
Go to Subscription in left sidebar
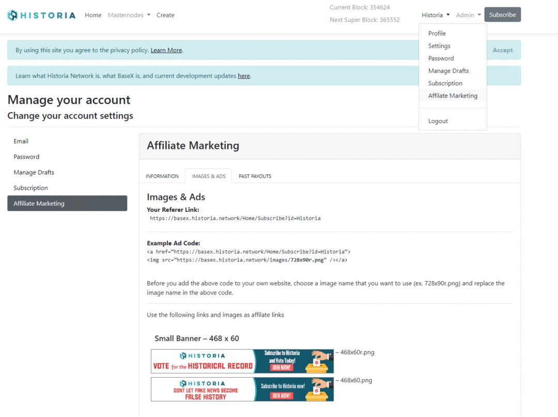click(x=30, y=188)
